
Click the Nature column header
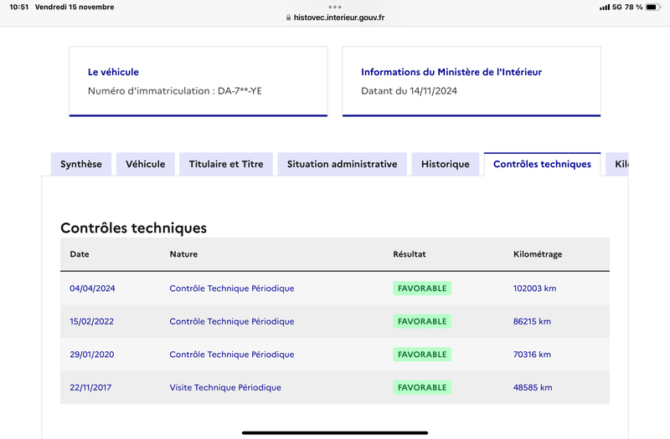coord(183,254)
